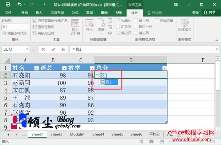Cancel formula entry with X icon
This screenshot has height=145, width=221.
(x=43, y=49)
